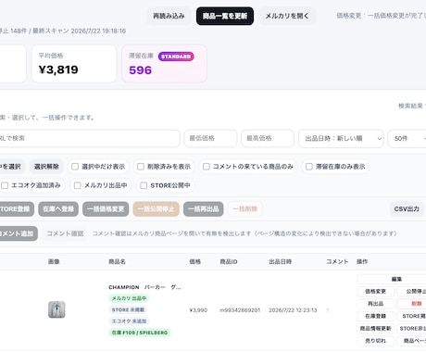This screenshot has width=426, height=352.
Task: Click the 在庫 F109 / SPIELBERG tag
Action: pos(140,333)
